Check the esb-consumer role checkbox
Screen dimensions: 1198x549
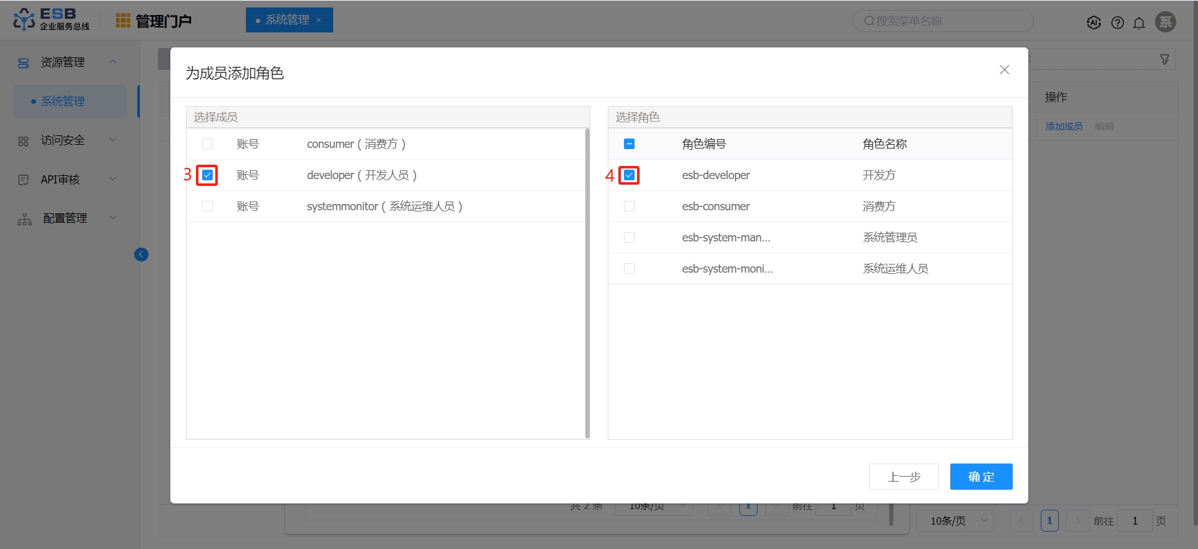[x=630, y=206]
